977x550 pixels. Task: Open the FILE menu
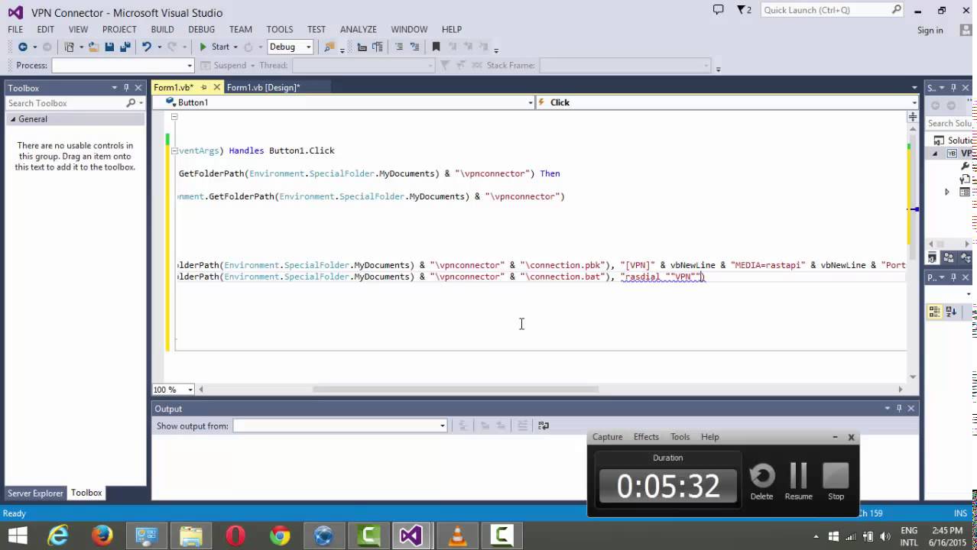15,30
